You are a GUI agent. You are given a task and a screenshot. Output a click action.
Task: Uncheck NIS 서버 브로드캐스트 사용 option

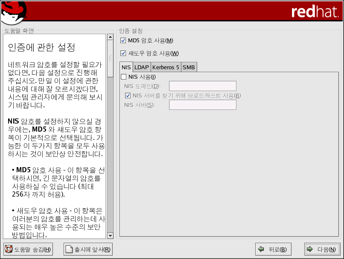(128, 95)
